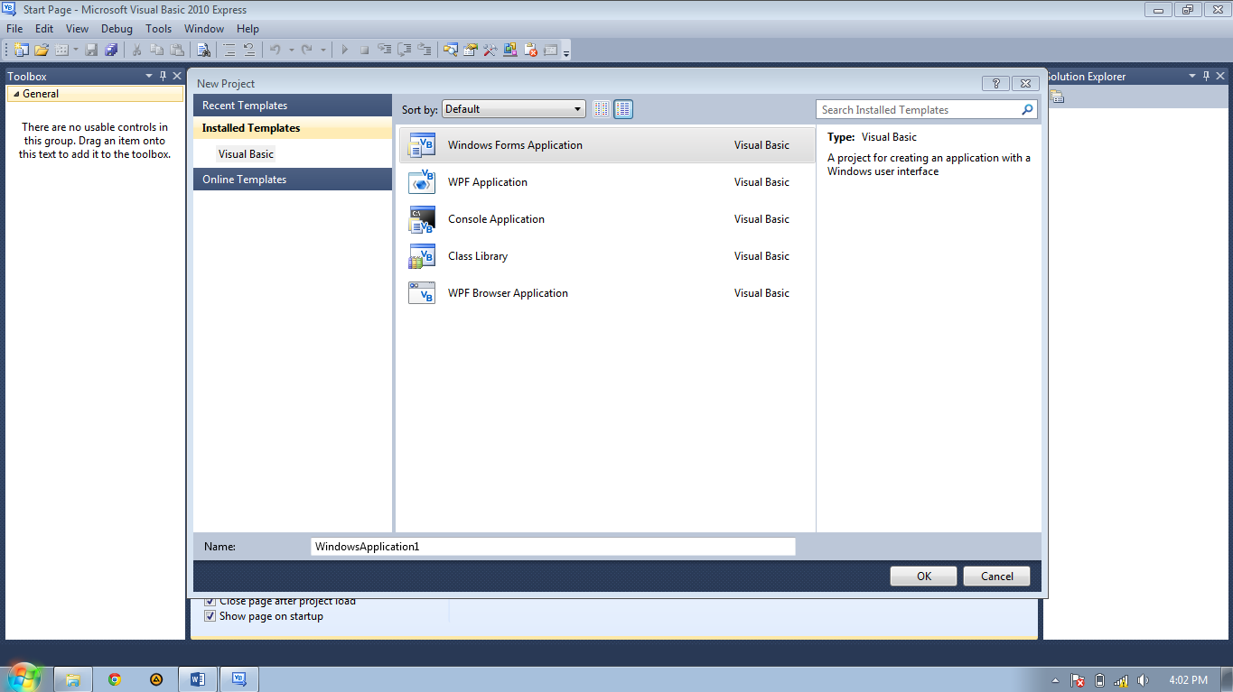Select the Installed Templates section
Image resolution: width=1233 pixels, height=692 pixels.
[293, 128]
